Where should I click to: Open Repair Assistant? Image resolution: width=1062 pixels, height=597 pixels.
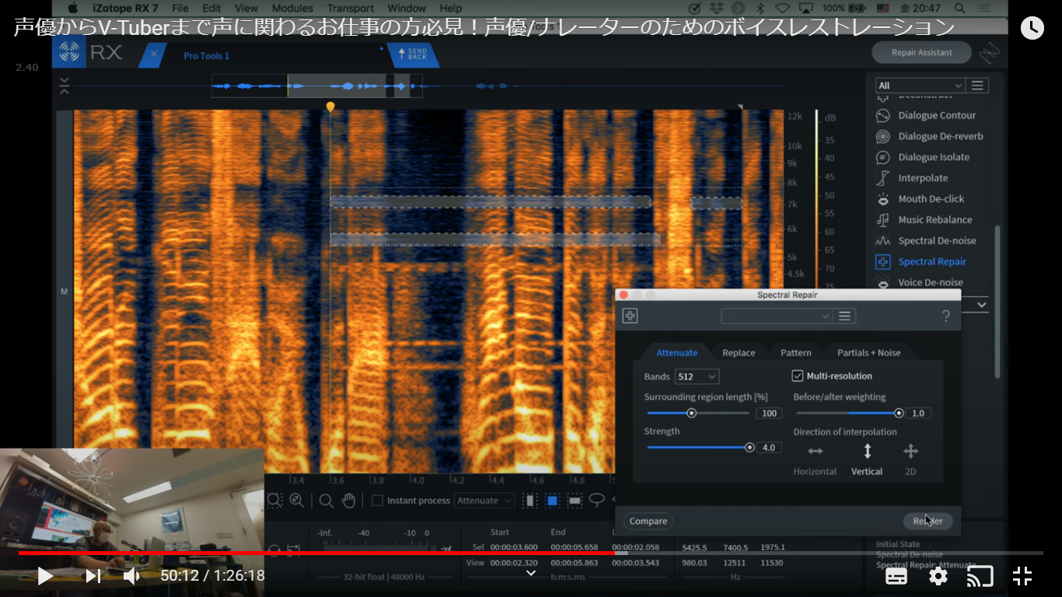pos(921,52)
